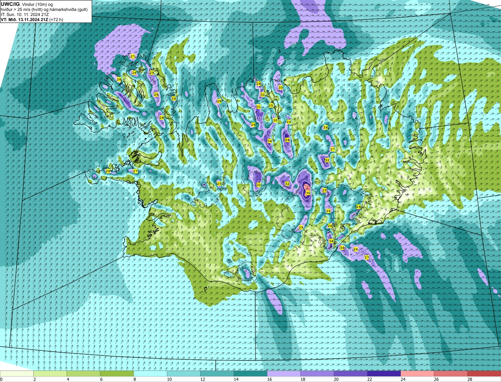501x382 pixels.
Task: Click the legend scale label "4"
Action: click(68, 379)
